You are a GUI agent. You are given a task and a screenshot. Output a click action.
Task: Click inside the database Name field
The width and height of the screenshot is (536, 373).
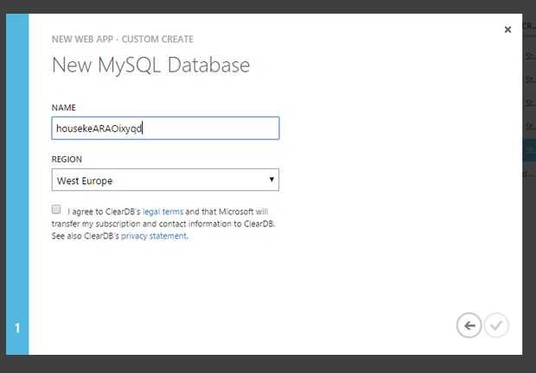point(164,128)
